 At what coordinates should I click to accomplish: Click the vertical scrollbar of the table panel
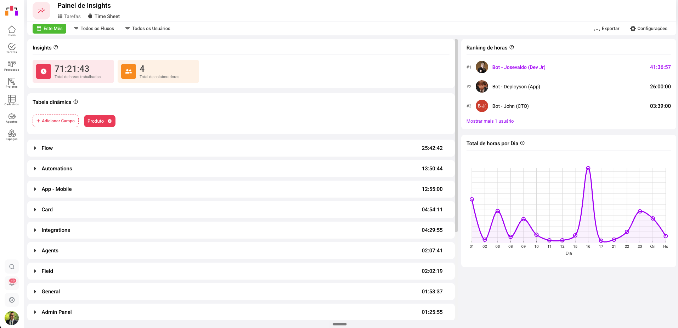pyautogui.click(x=456, y=136)
